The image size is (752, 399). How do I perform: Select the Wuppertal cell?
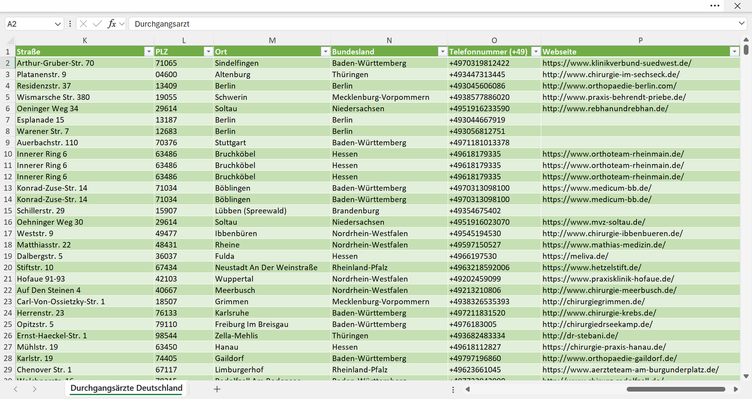272,279
